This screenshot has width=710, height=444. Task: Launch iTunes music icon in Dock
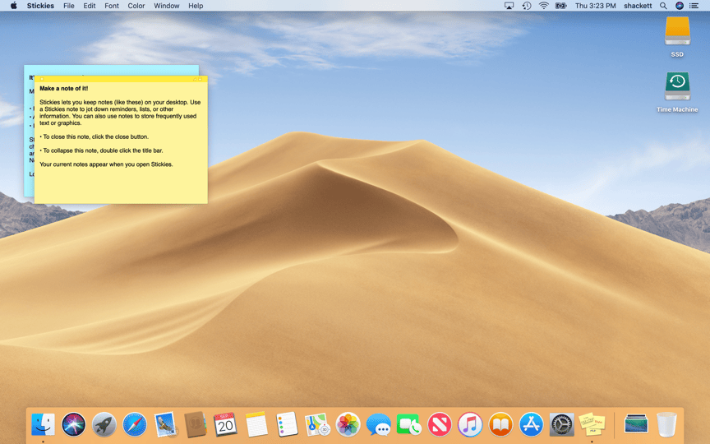pyautogui.click(x=469, y=424)
